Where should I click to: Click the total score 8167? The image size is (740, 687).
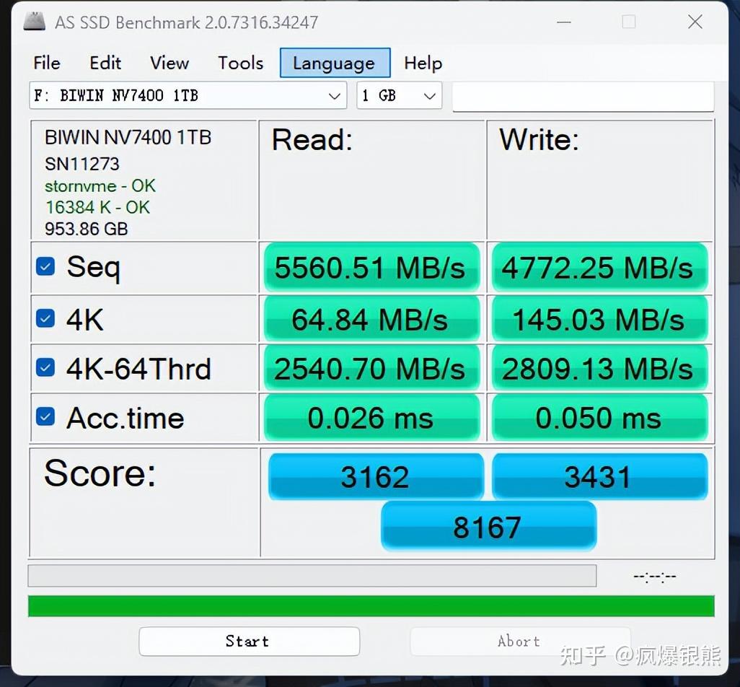488,527
